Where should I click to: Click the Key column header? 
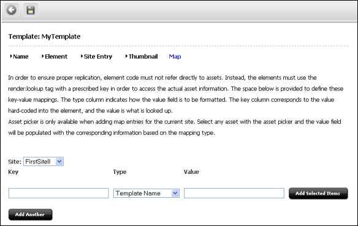[13, 171]
